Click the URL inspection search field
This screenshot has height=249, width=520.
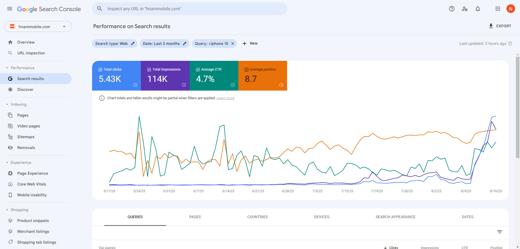coord(190,9)
